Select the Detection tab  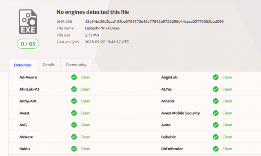23,65
